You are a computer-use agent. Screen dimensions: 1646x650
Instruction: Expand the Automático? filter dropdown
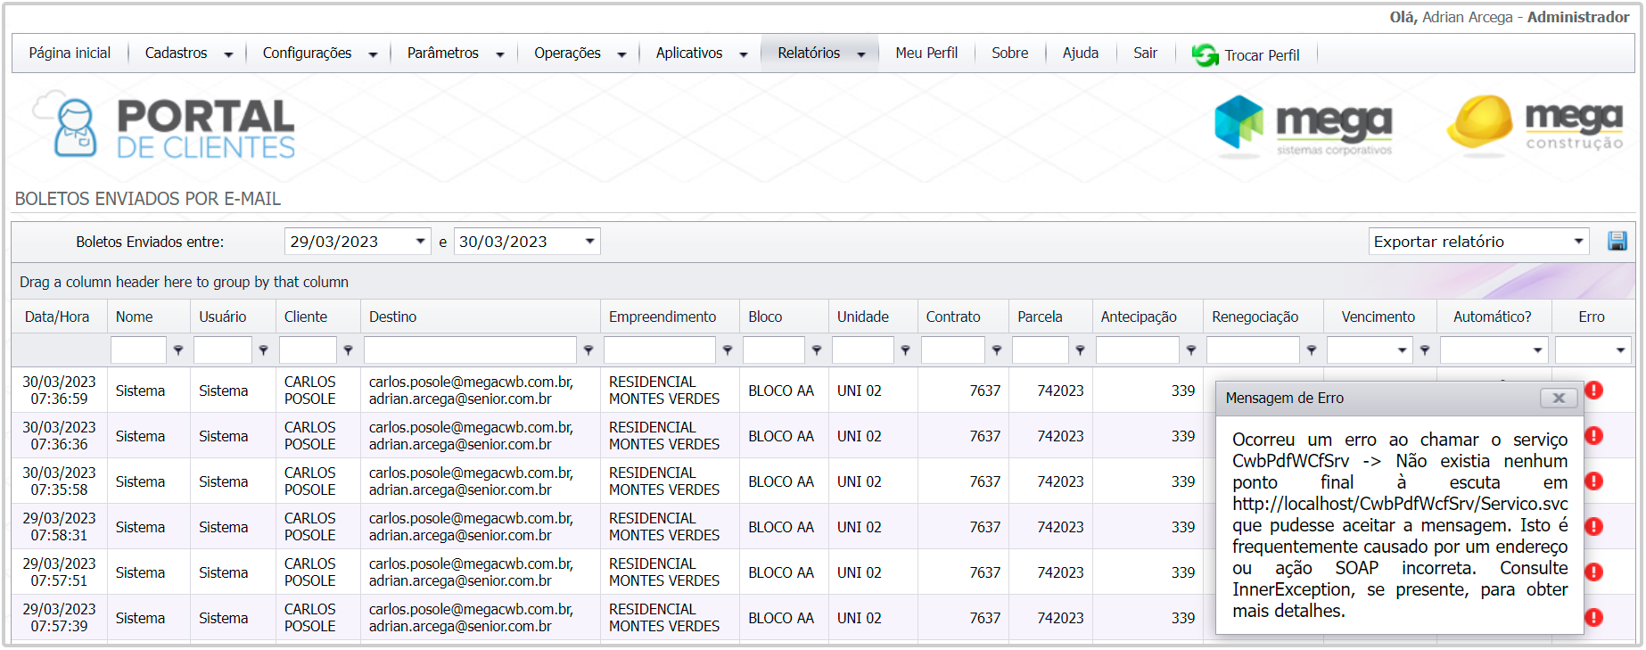(1537, 350)
